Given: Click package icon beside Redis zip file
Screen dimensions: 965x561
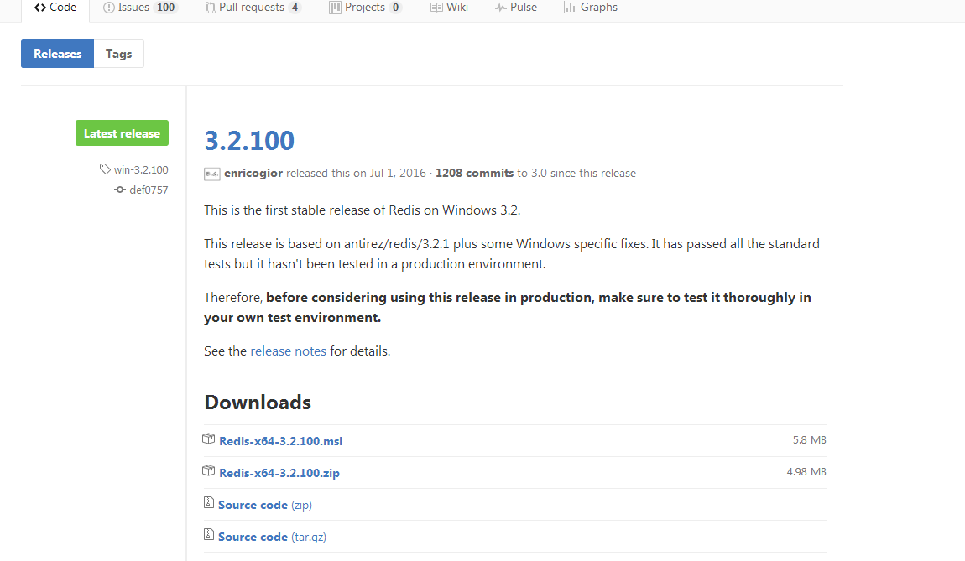Looking at the screenshot, I should coord(209,471).
